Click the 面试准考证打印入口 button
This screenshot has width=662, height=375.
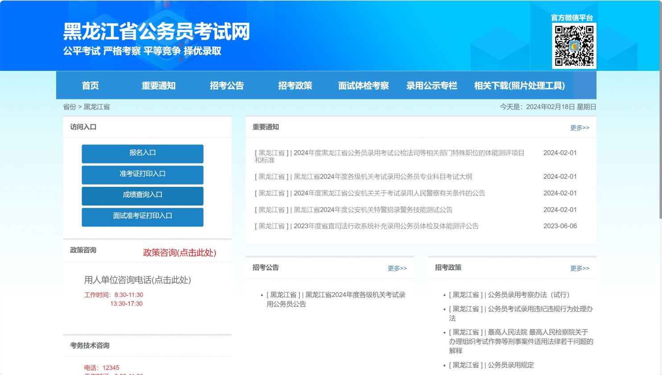[143, 217]
